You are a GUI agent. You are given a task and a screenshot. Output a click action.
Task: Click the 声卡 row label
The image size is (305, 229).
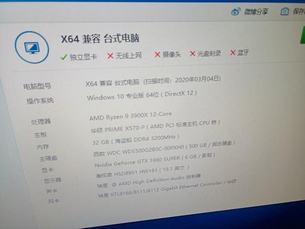tap(51, 191)
